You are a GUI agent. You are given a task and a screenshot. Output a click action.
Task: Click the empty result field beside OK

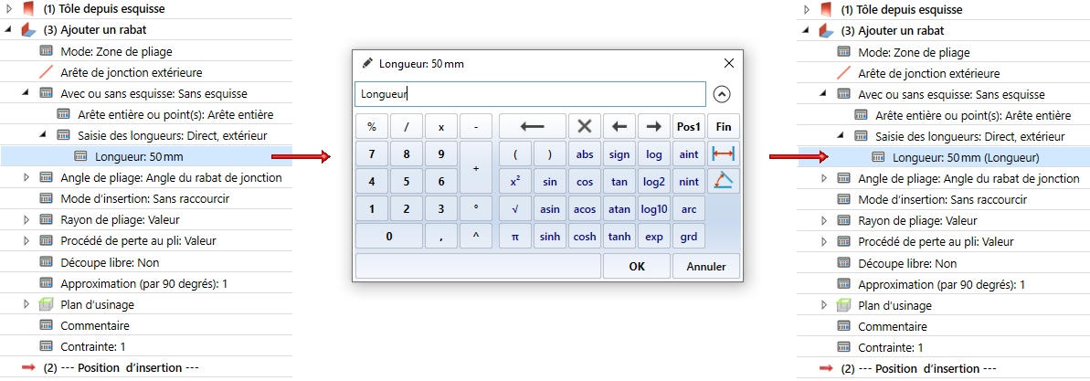tap(478, 266)
